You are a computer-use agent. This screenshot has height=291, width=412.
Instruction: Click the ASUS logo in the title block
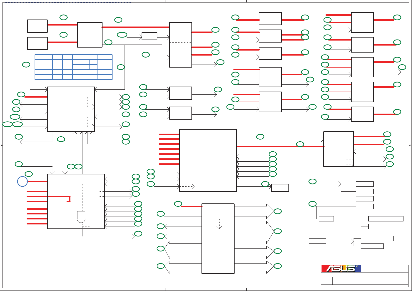click(341, 268)
